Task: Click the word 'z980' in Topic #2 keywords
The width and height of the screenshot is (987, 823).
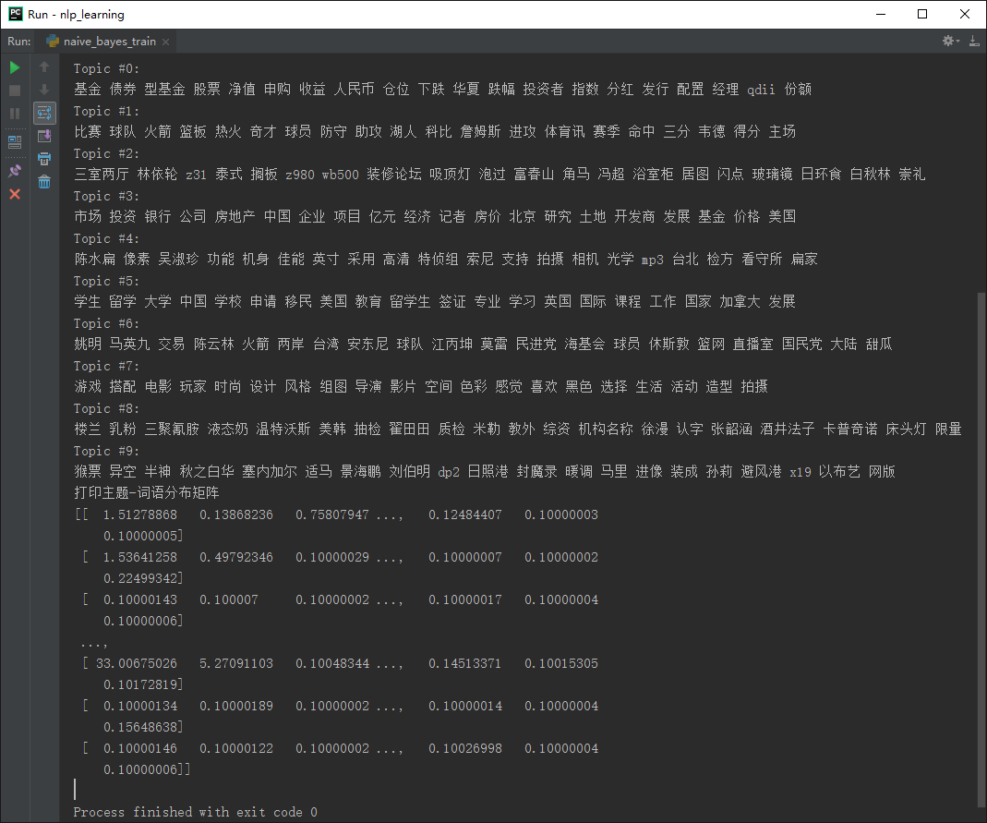Action: pos(300,175)
